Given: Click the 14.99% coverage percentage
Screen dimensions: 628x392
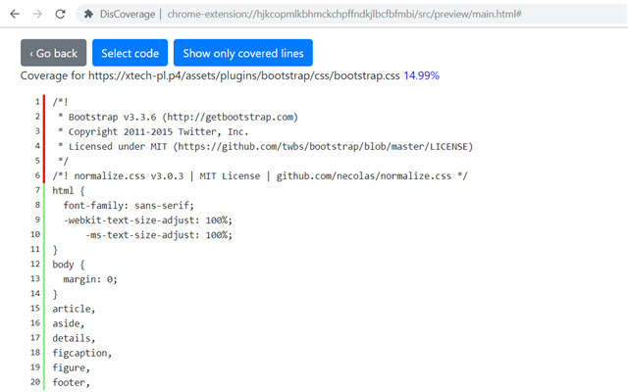Looking at the screenshot, I should (421, 75).
